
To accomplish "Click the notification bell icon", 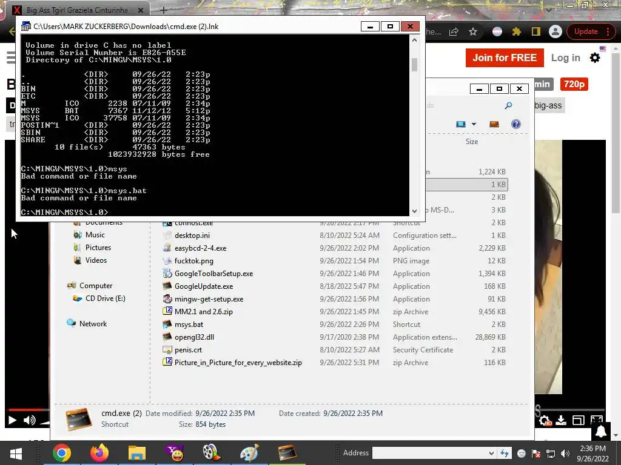I will click(601, 431).
